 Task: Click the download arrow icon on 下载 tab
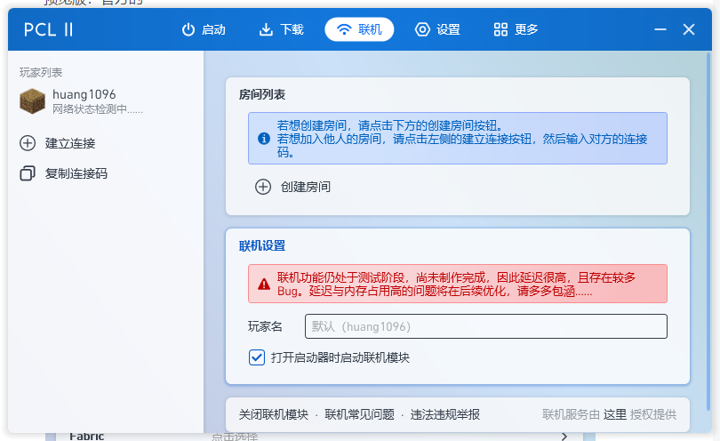click(266, 29)
